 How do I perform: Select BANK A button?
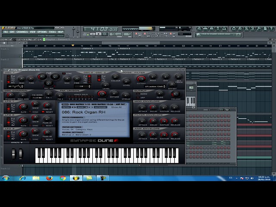[86, 107]
